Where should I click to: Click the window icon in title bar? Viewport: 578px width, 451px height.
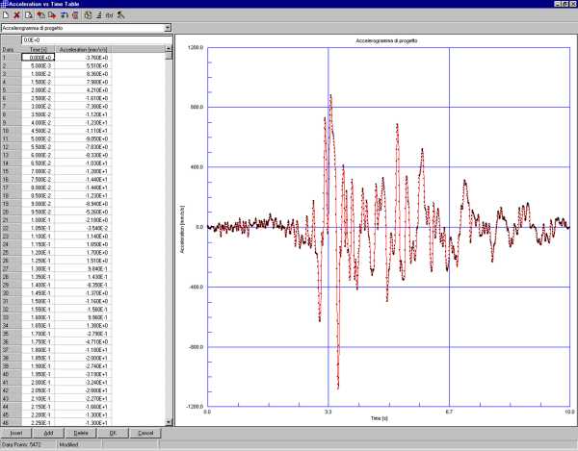pos(5,5)
